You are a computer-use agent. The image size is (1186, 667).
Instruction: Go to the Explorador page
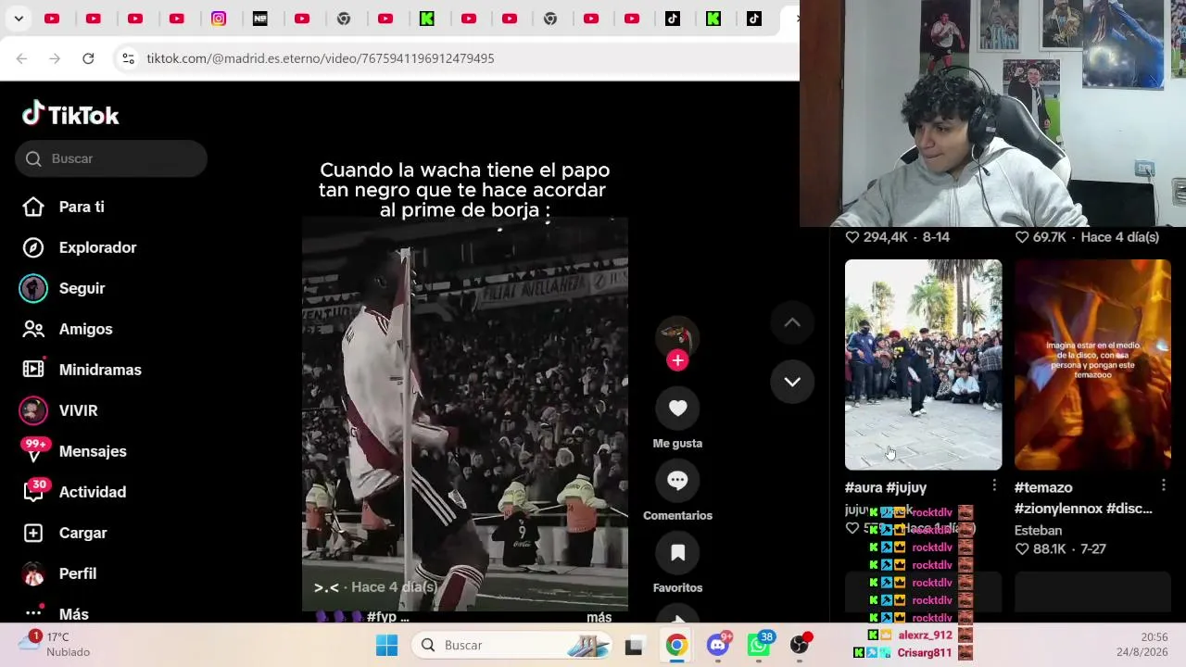pos(97,247)
